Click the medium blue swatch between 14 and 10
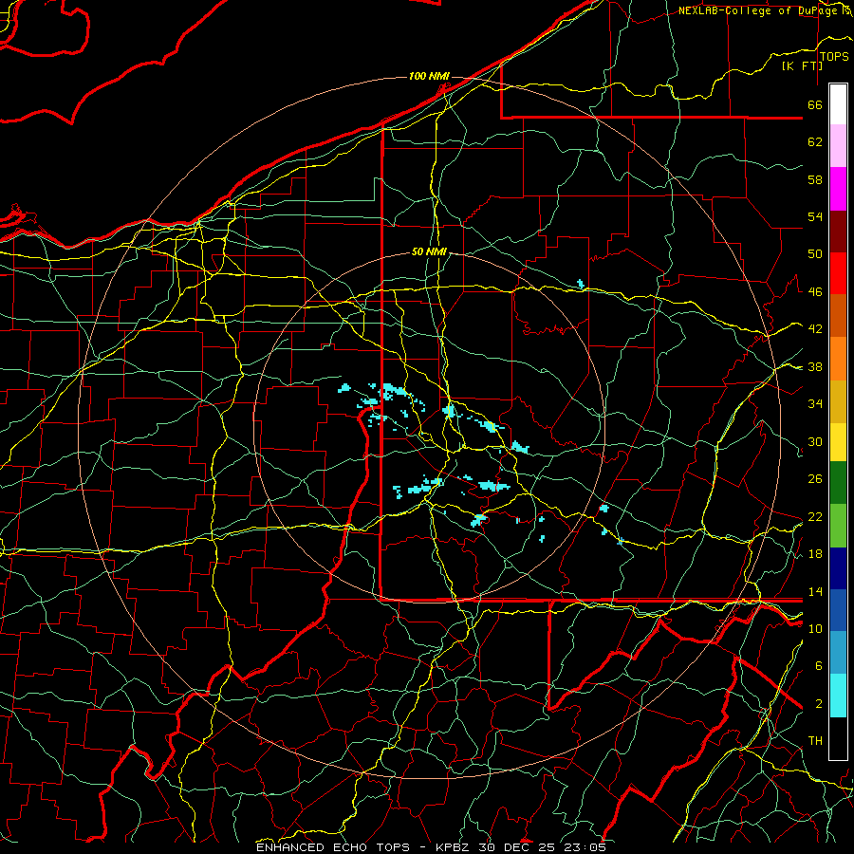Screen dimensions: 854x854 click(838, 610)
